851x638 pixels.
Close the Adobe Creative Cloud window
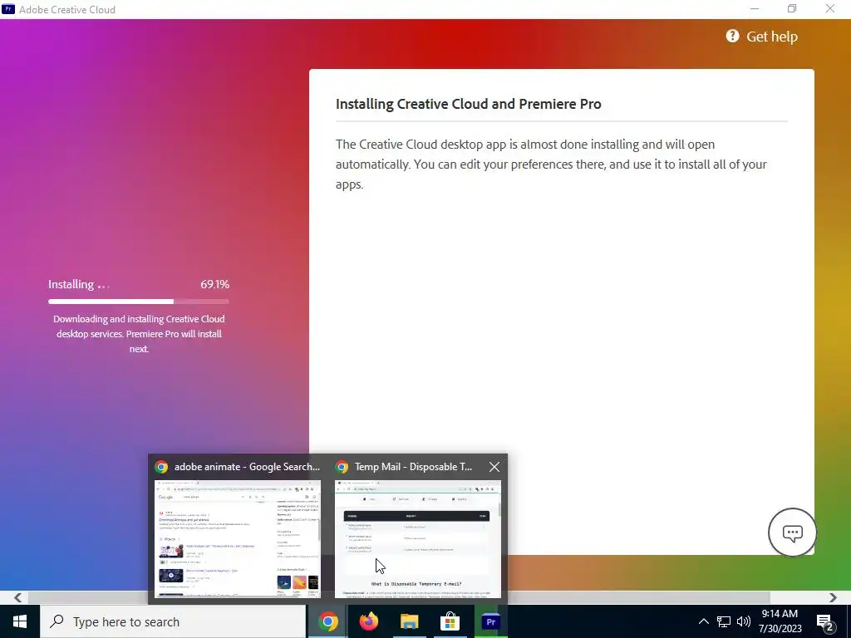tap(830, 8)
